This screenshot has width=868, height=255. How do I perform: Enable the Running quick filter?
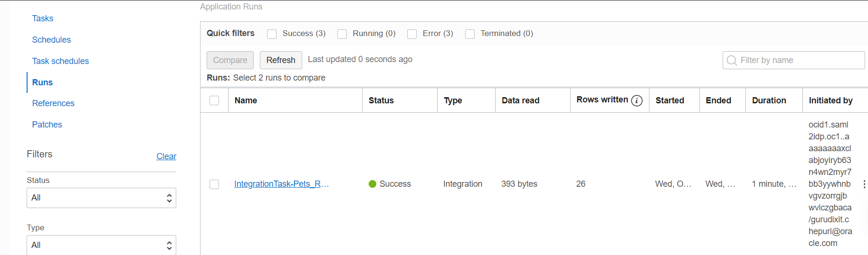click(x=342, y=34)
